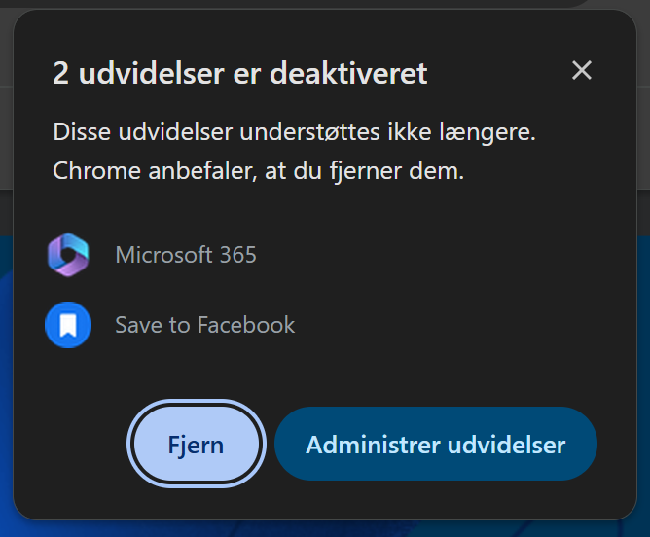The width and height of the screenshot is (650, 537).
Task: Click the word "Facebook" in the extension list
Action: click(x=246, y=325)
